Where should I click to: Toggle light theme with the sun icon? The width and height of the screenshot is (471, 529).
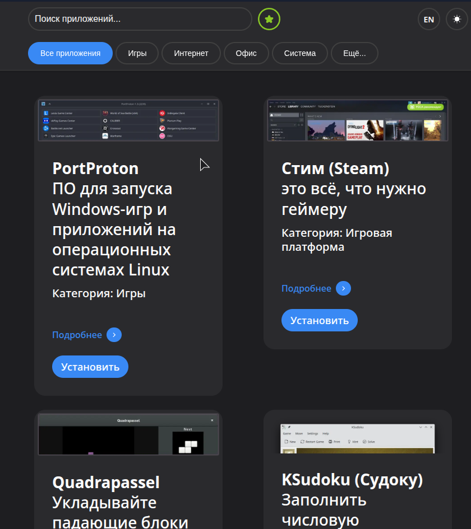457,19
